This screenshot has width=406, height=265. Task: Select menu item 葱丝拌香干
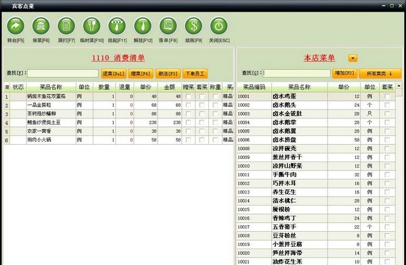[316, 157]
